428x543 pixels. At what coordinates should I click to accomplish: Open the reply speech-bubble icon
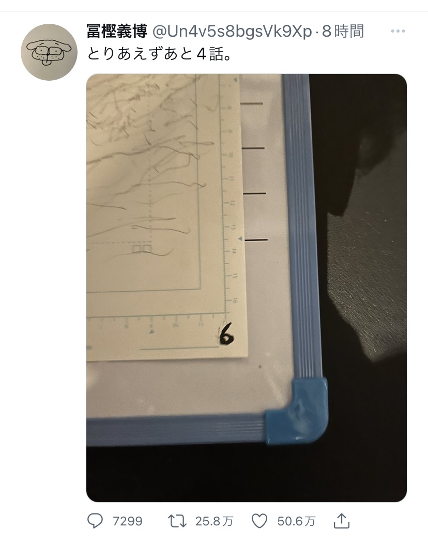click(x=95, y=521)
